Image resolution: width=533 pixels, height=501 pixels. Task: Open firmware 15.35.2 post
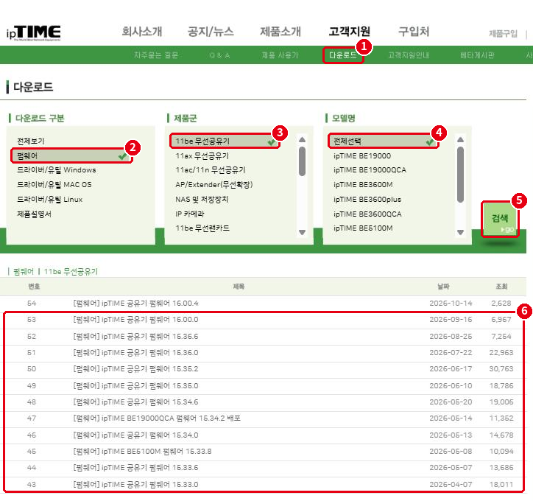[135, 369]
